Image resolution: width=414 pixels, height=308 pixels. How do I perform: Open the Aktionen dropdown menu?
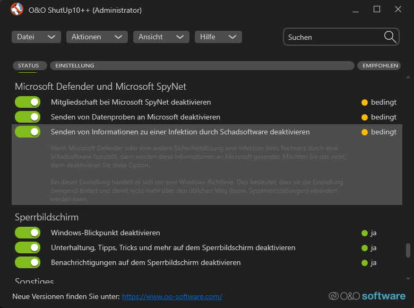pos(97,37)
